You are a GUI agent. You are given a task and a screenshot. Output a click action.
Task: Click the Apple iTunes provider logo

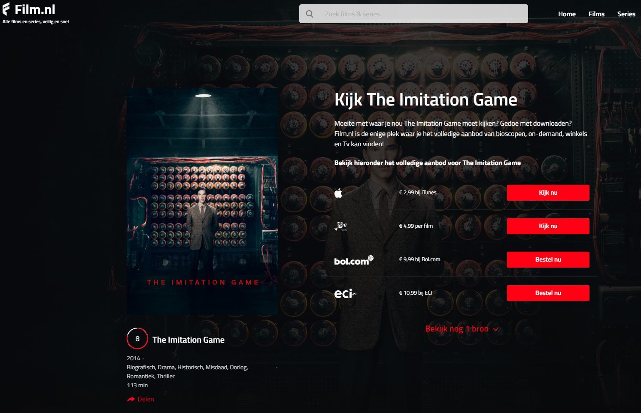tap(338, 193)
